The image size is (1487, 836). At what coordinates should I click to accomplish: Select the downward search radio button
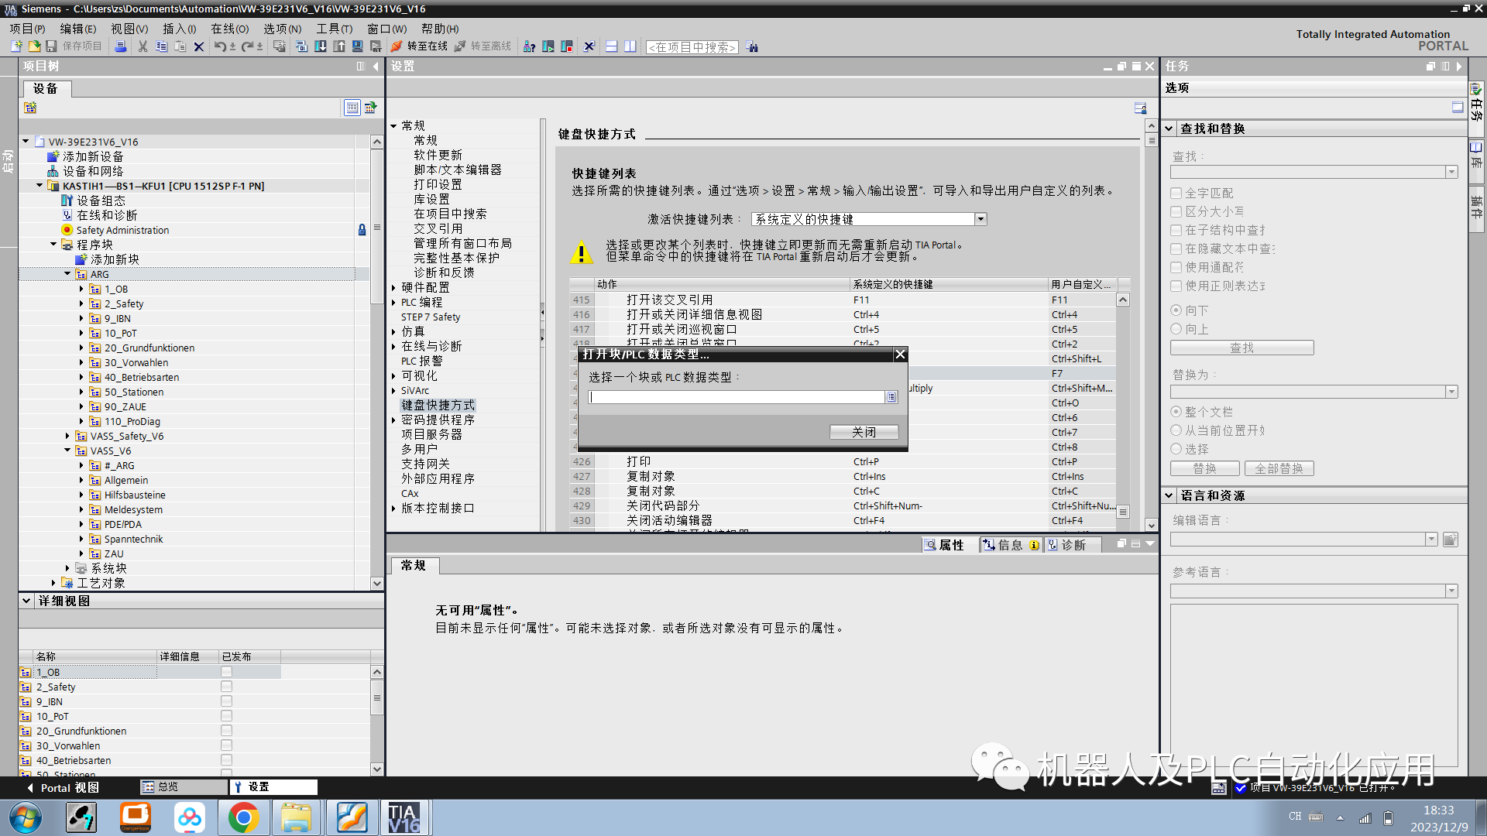click(x=1176, y=310)
